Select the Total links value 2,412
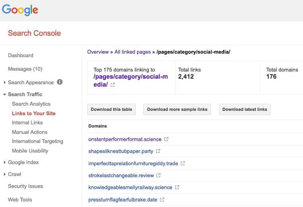The height and width of the screenshot is (207, 303). 186,77
